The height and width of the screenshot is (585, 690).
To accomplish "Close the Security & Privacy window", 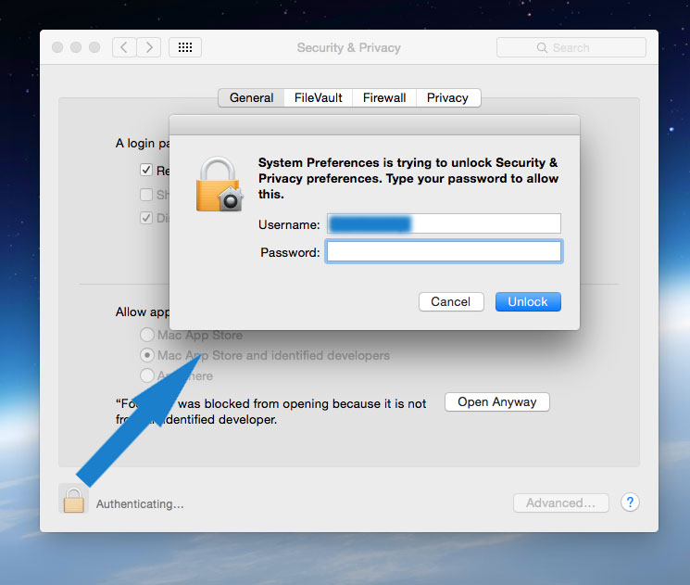I will 57,47.
